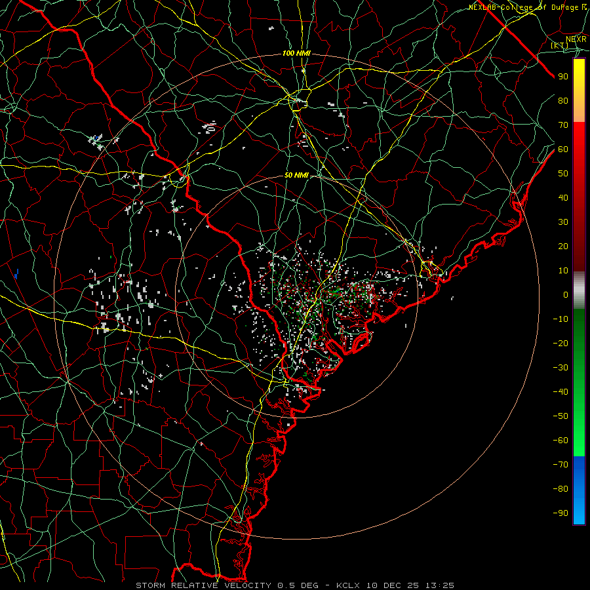This screenshot has width=590, height=590.
Task: Click the legend value -50
Action: click(x=560, y=416)
